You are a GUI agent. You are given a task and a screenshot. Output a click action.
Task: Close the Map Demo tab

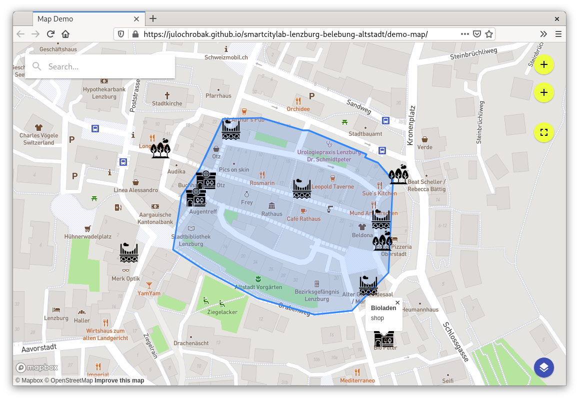coord(136,19)
